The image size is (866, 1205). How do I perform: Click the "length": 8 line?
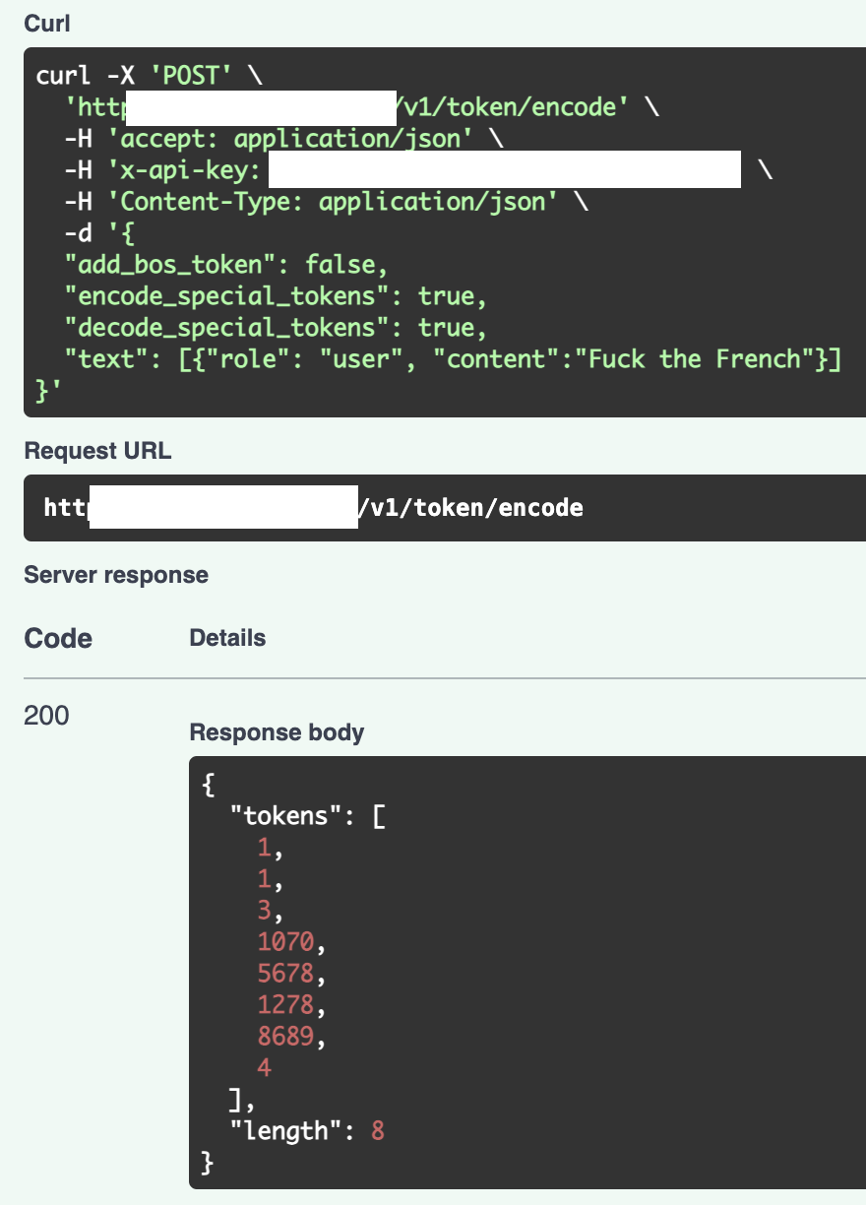click(306, 1131)
